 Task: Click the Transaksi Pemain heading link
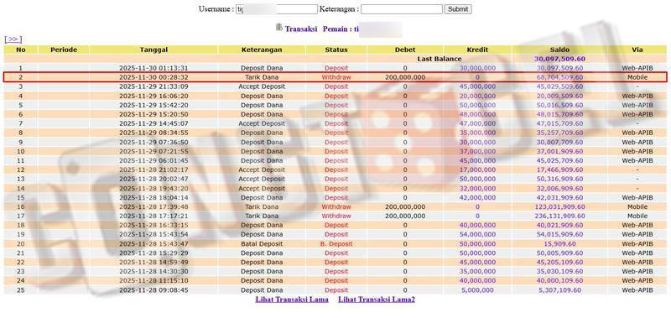coord(322,29)
